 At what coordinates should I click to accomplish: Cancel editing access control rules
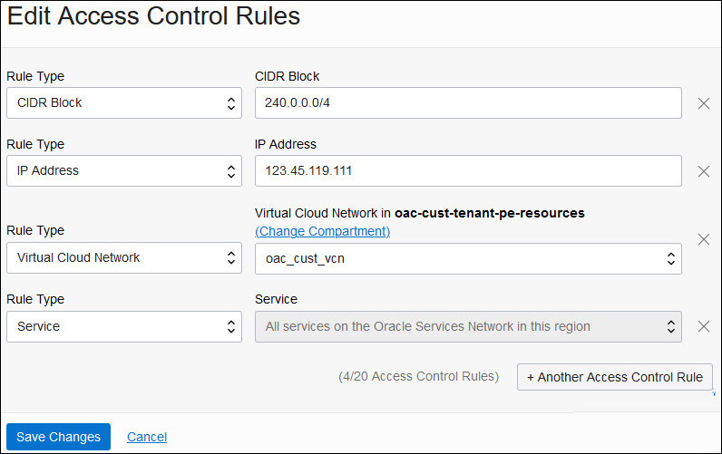[147, 437]
